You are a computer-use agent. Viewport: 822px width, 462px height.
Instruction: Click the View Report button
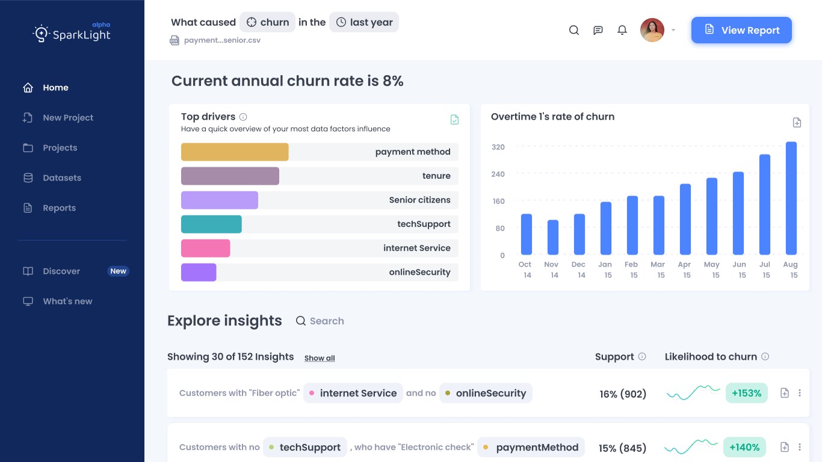(741, 30)
